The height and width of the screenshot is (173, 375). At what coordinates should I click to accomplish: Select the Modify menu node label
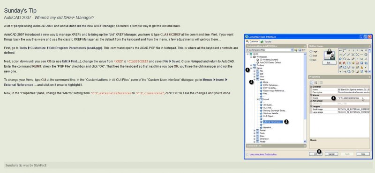262,142
